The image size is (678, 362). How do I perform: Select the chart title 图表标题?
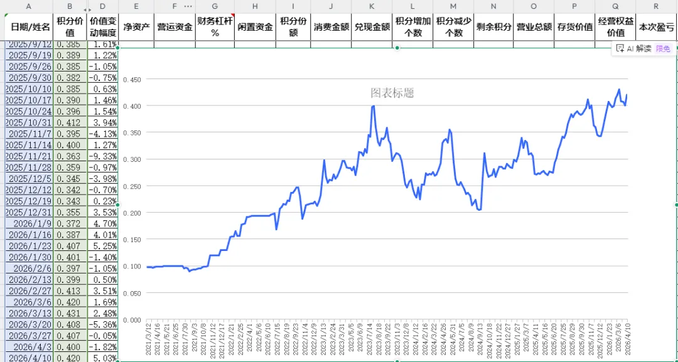click(392, 93)
